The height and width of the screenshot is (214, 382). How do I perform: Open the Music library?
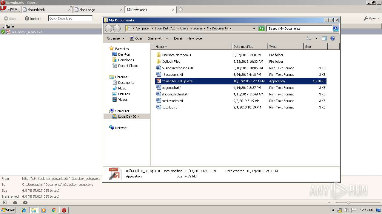click(122, 88)
